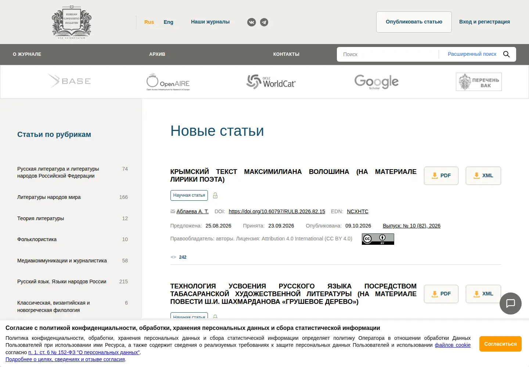This screenshot has height=367, width=529.
Task: Open the WorldCat logo
Action: (271, 82)
